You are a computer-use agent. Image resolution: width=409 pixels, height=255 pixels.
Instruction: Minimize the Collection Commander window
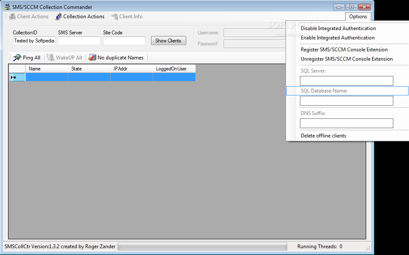pyautogui.click(x=339, y=7)
